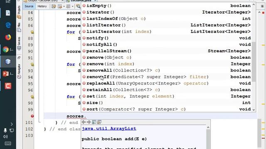Open Javadoc in external browser
Viewport: 266px width, 149px height.
94,122
